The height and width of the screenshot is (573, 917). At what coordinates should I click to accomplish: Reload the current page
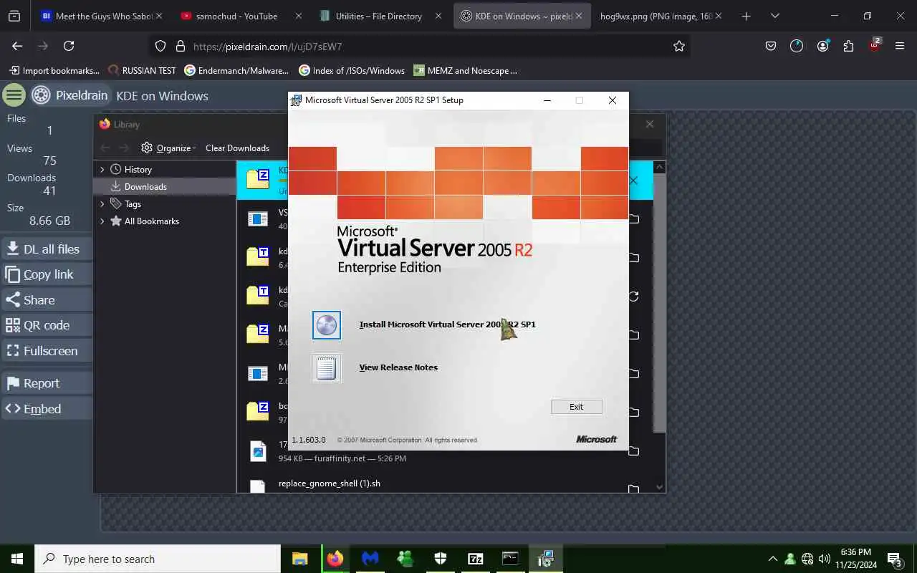click(69, 46)
